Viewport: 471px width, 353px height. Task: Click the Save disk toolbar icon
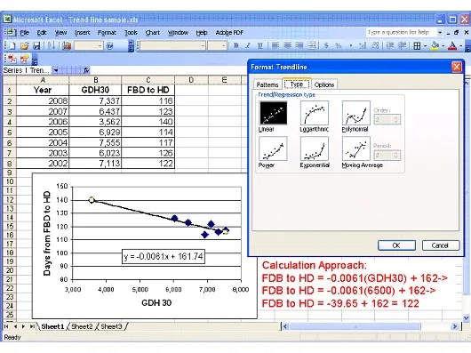[36, 45]
